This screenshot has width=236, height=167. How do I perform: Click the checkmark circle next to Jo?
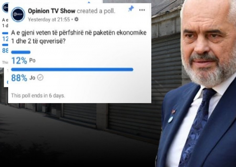pyautogui.click(x=40, y=78)
